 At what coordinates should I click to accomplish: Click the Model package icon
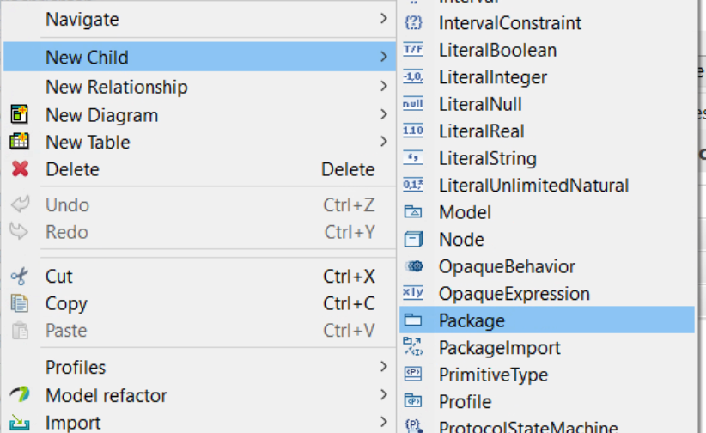pos(413,211)
